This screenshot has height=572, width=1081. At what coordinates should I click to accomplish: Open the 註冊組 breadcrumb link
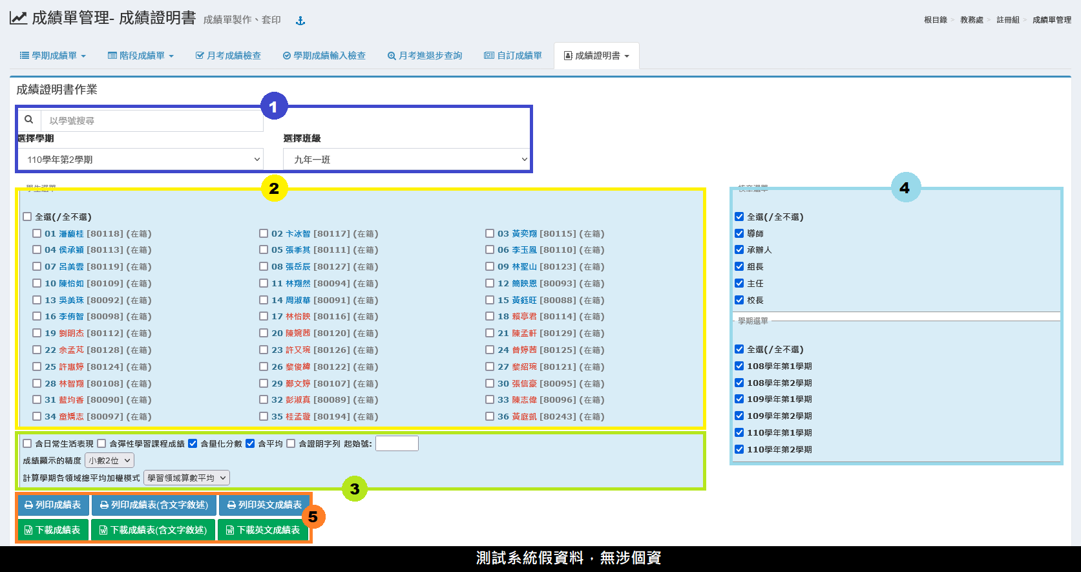[1007, 20]
